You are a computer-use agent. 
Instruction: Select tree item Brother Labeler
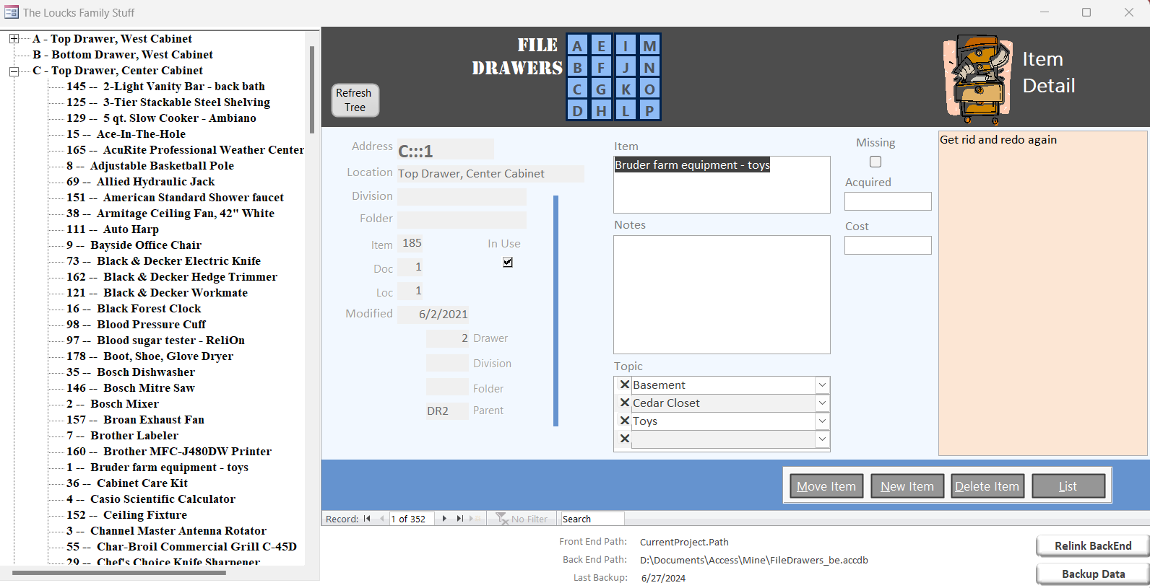click(x=122, y=436)
